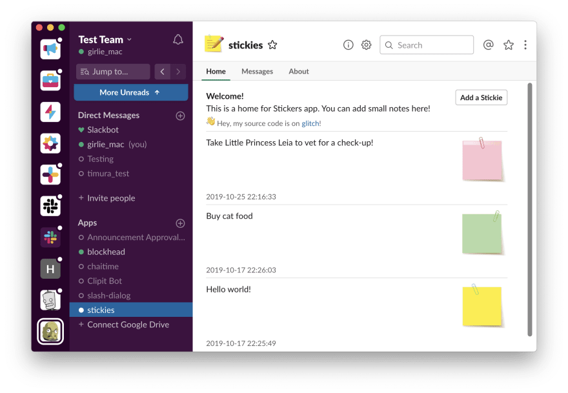
Task: Open the black Slack hash workspace
Action: (50, 206)
